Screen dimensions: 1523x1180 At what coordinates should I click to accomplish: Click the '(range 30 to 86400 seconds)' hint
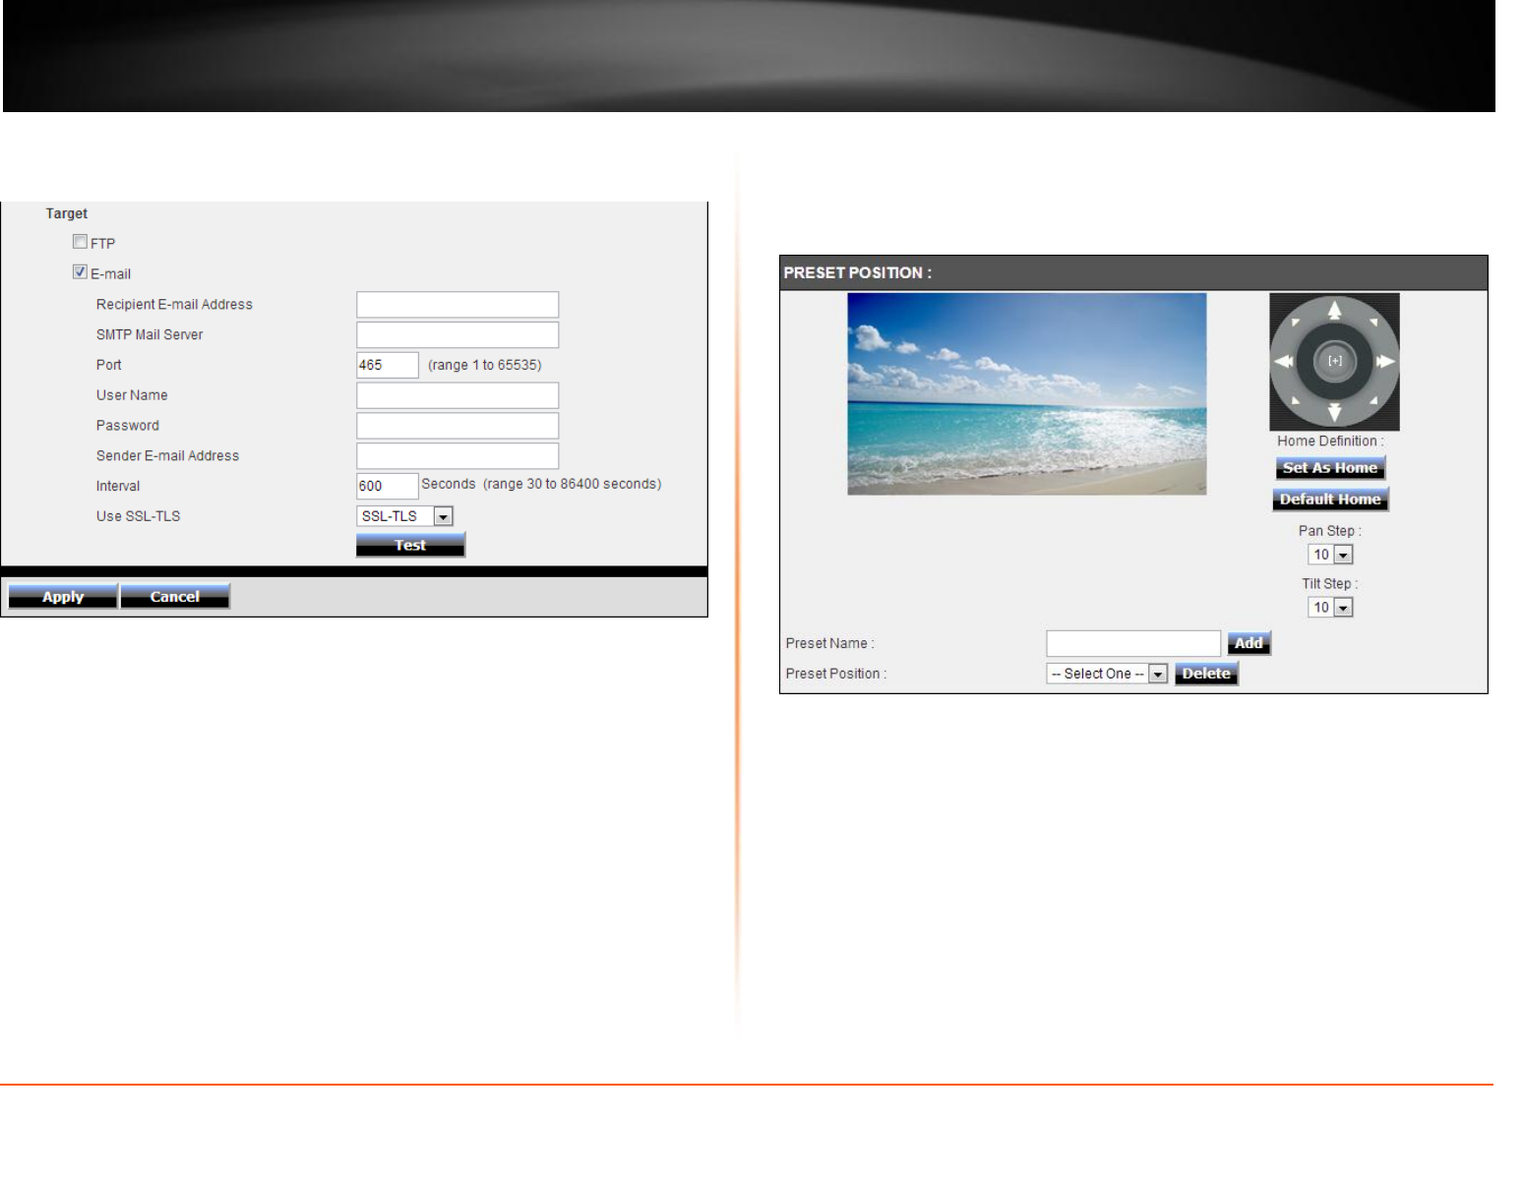pos(573,484)
